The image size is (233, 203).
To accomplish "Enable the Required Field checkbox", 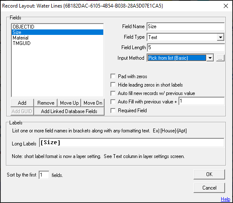I will click(x=113, y=111).
